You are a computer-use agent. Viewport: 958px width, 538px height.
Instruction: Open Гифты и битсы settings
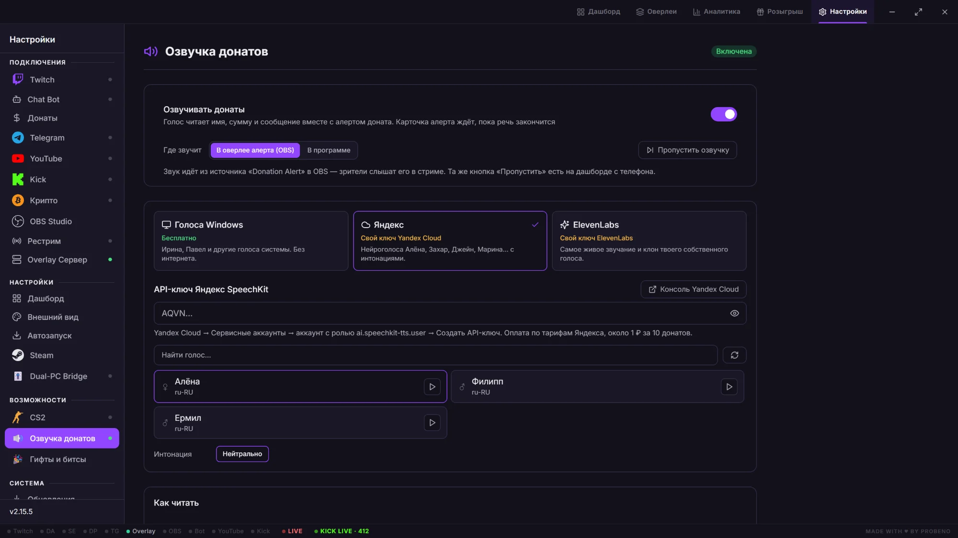(x=62, y=459)
